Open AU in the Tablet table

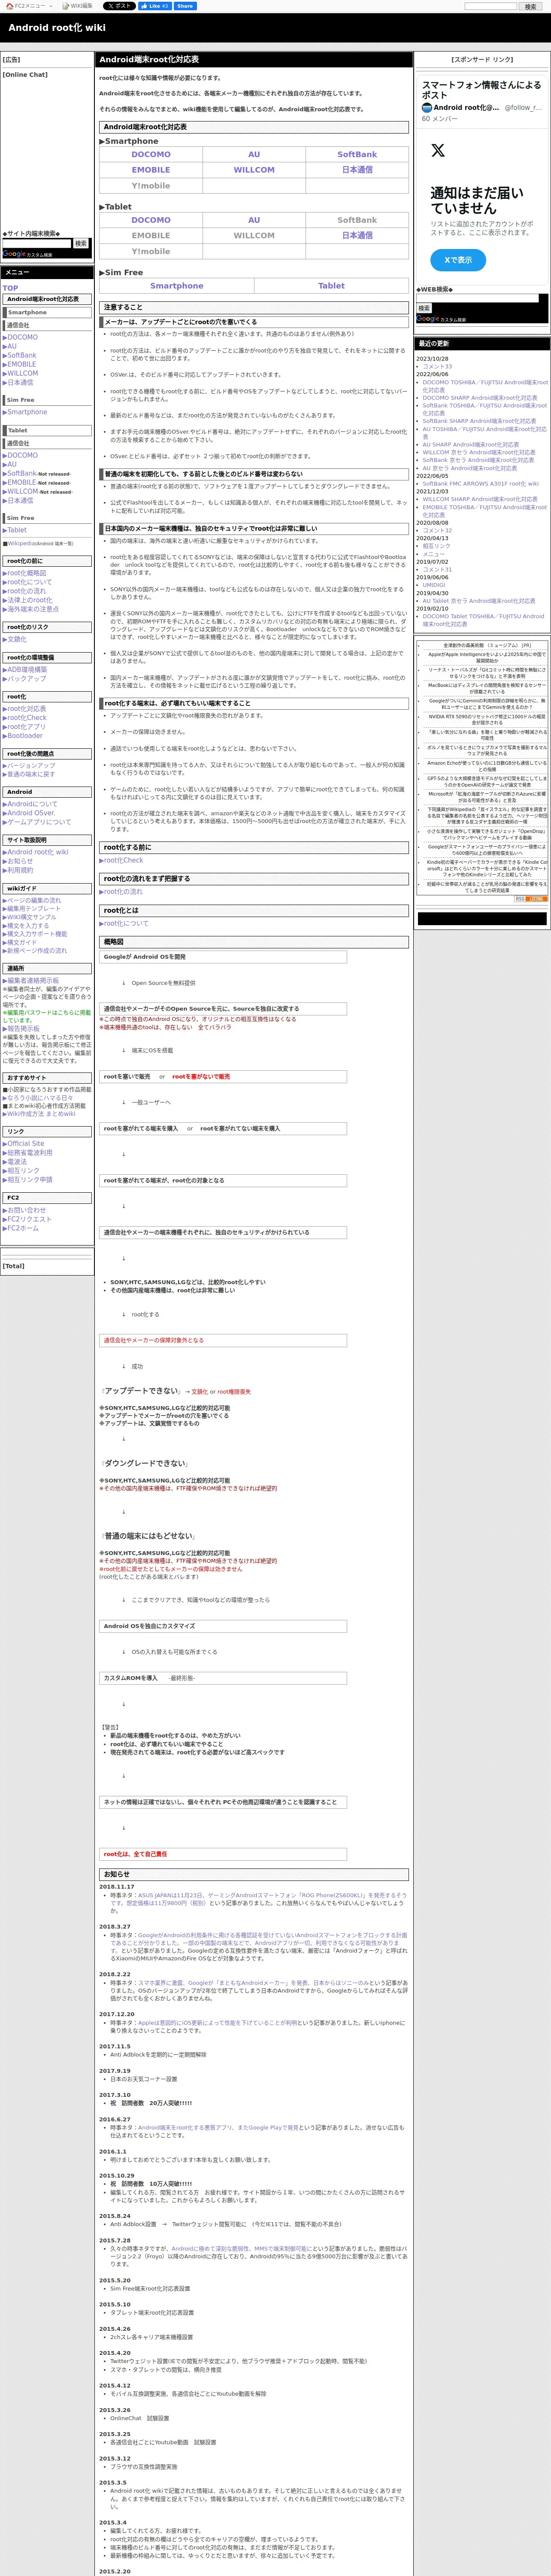pyautogui.click(x=254, y=220)
